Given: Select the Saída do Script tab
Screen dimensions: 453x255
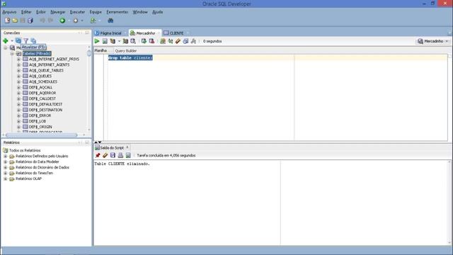Looking at the screenshot, I should tap(112, 148).
